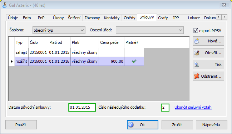Print the contract with Tisk
232x134 pixels.
pos(208,65)
